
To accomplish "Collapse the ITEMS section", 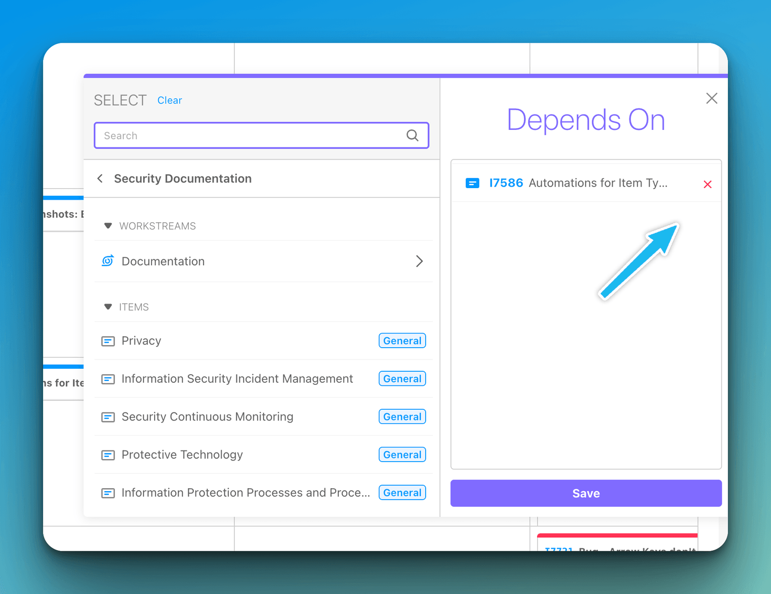I will point(108,307).
